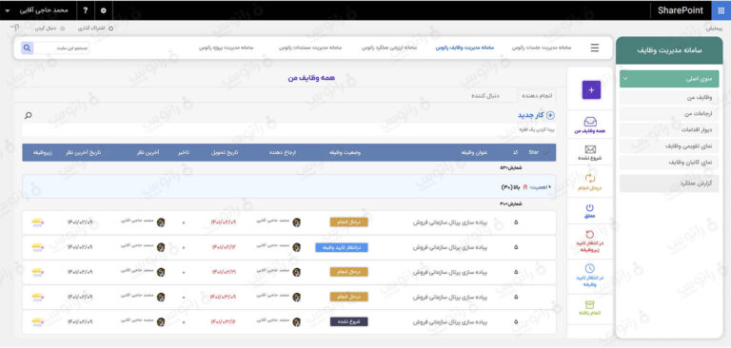Open سامانه مدیریت جلسات راتوس nav item
Viewport: 731px width, 348px height.
[x=542, y=48]
